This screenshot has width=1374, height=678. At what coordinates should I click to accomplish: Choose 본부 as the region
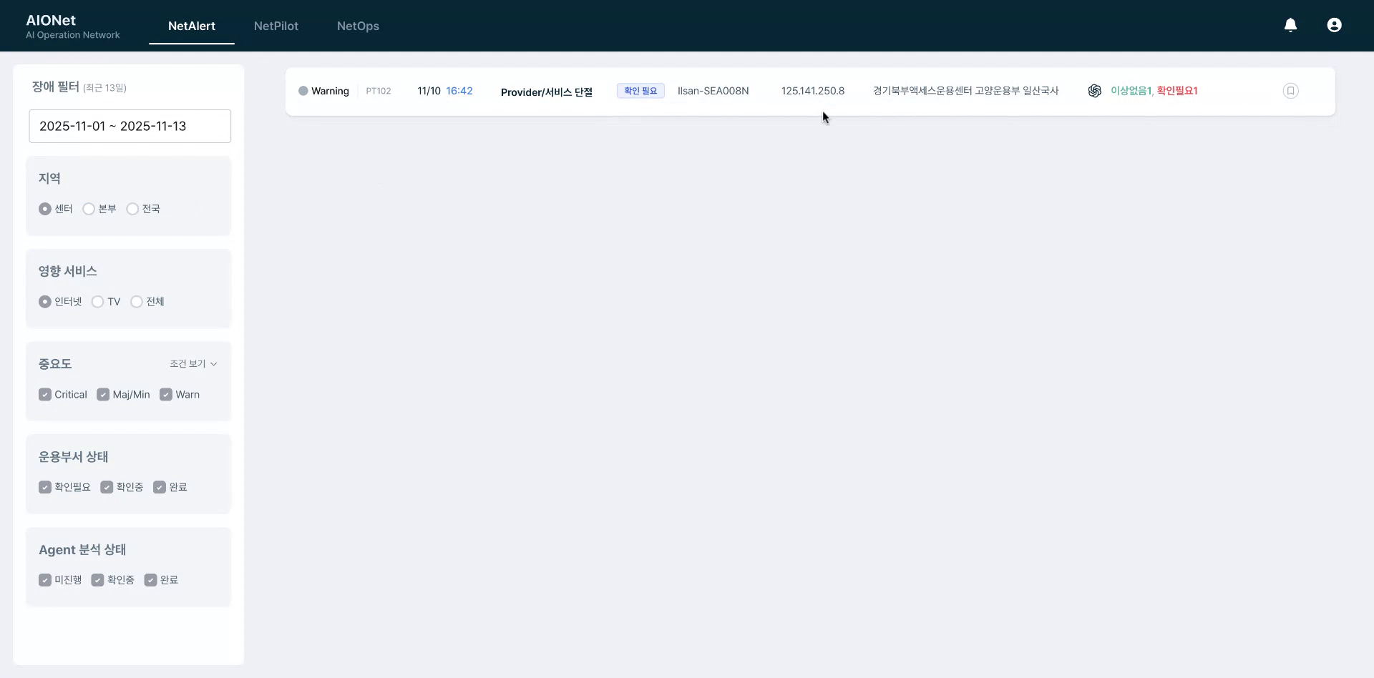click(88, 208)
